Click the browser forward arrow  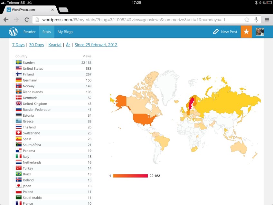16,20
